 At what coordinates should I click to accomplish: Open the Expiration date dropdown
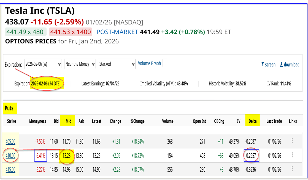(43, 64)
